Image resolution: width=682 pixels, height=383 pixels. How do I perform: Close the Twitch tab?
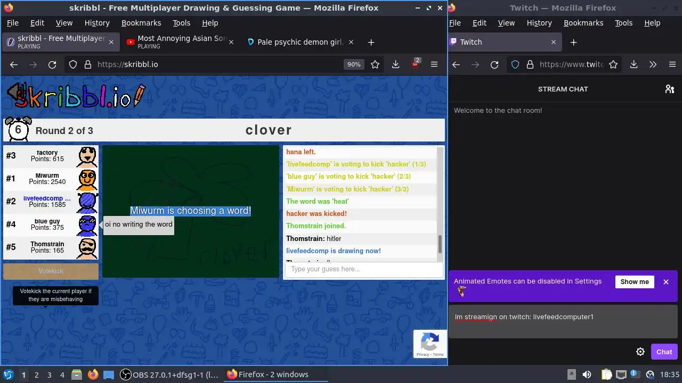pos(553,42)
